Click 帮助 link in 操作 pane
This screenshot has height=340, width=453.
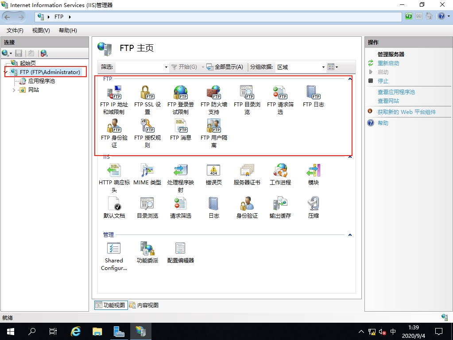[x=383, y=123]
